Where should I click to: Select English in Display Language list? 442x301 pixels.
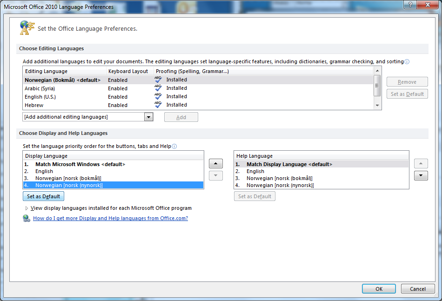click(44, 171)
